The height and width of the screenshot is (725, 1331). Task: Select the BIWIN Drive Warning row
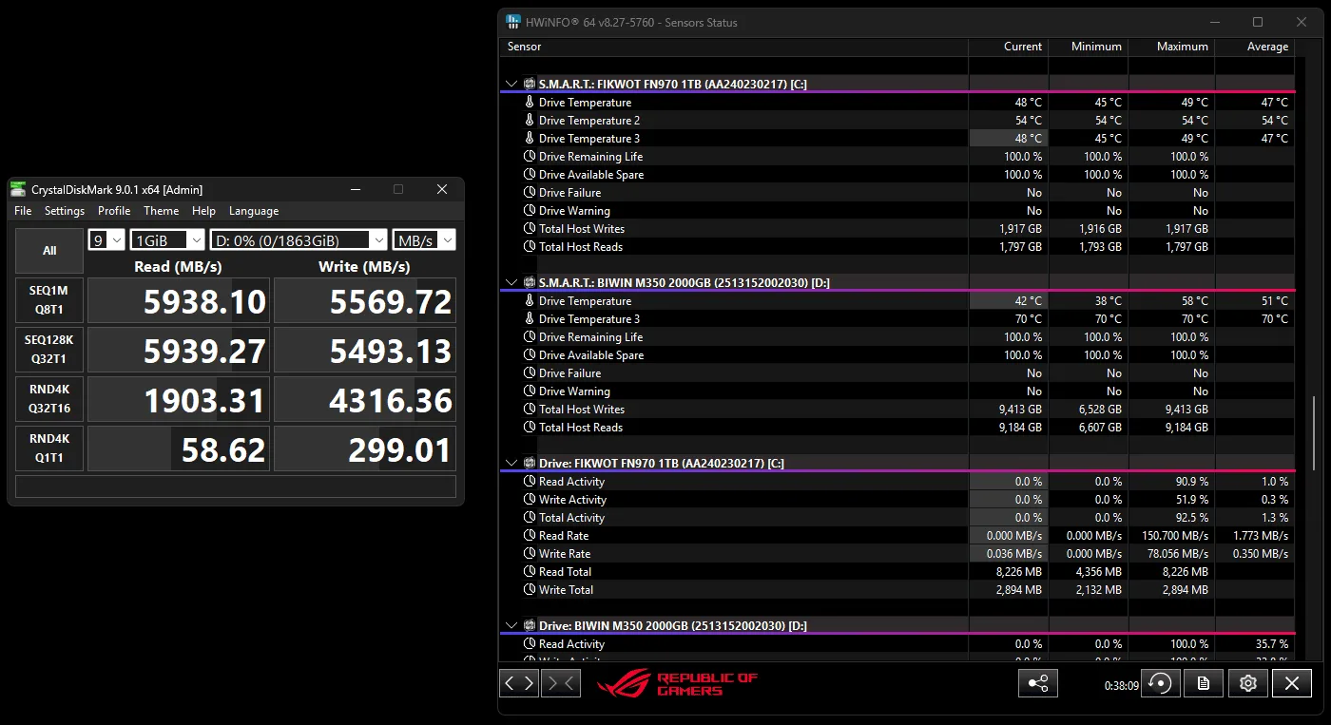coord(897,391)
